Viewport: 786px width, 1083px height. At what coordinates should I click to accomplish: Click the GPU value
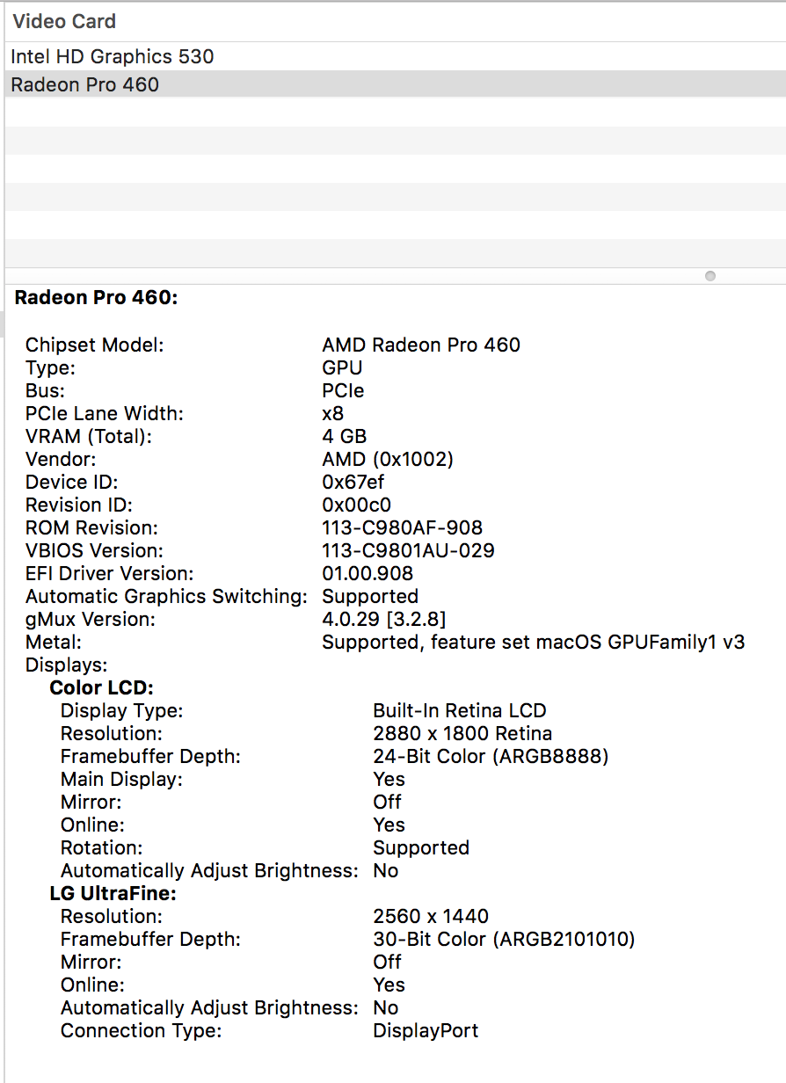(x=342, y=367)
